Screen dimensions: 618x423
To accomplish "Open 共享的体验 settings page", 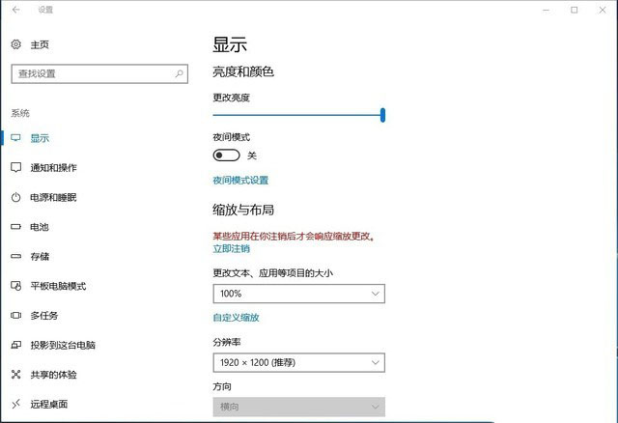I will [53, 375].
